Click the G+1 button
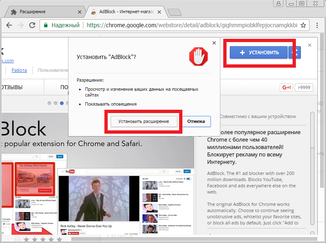The width and height of the screenshot is (326, 243). point(286,87)
